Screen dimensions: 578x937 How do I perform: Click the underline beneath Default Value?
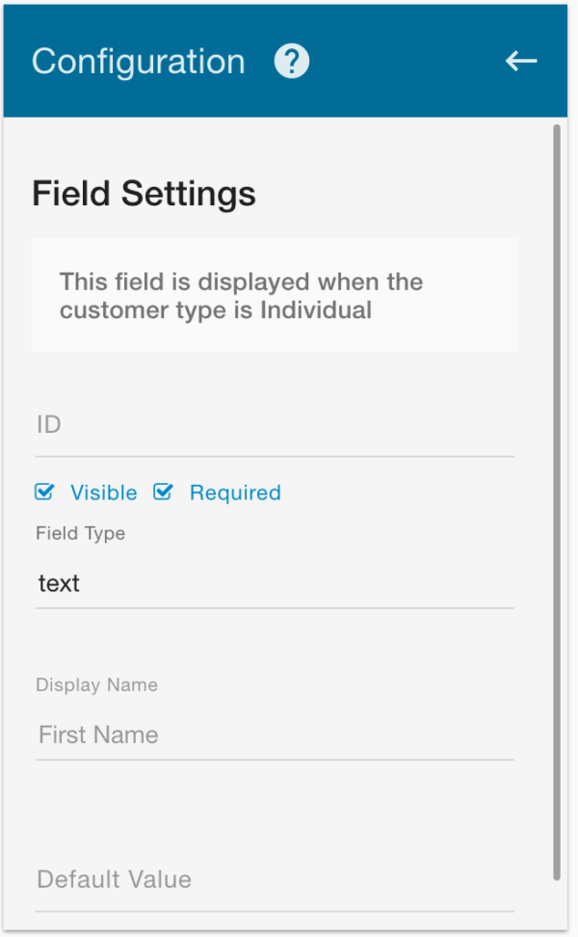pos(275,911)
